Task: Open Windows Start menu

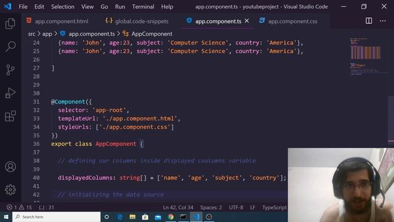Action: coord(6,216)
